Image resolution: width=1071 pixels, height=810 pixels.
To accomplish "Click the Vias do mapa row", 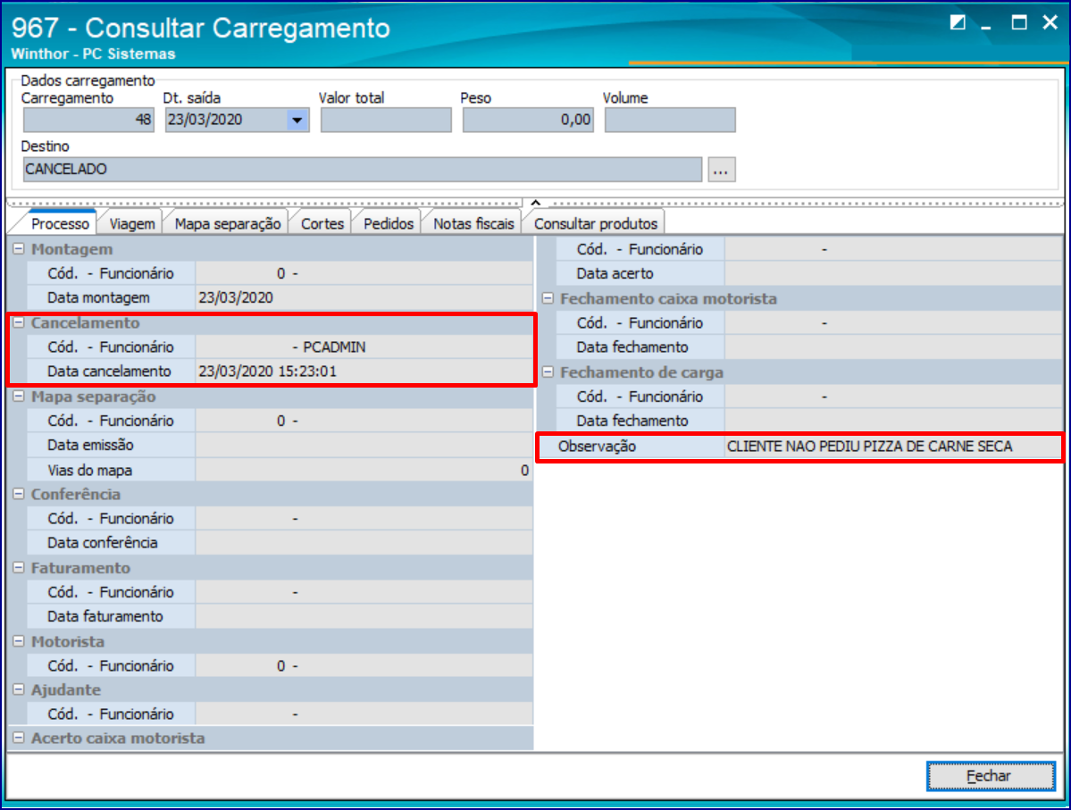I will [x=280, y=470].
